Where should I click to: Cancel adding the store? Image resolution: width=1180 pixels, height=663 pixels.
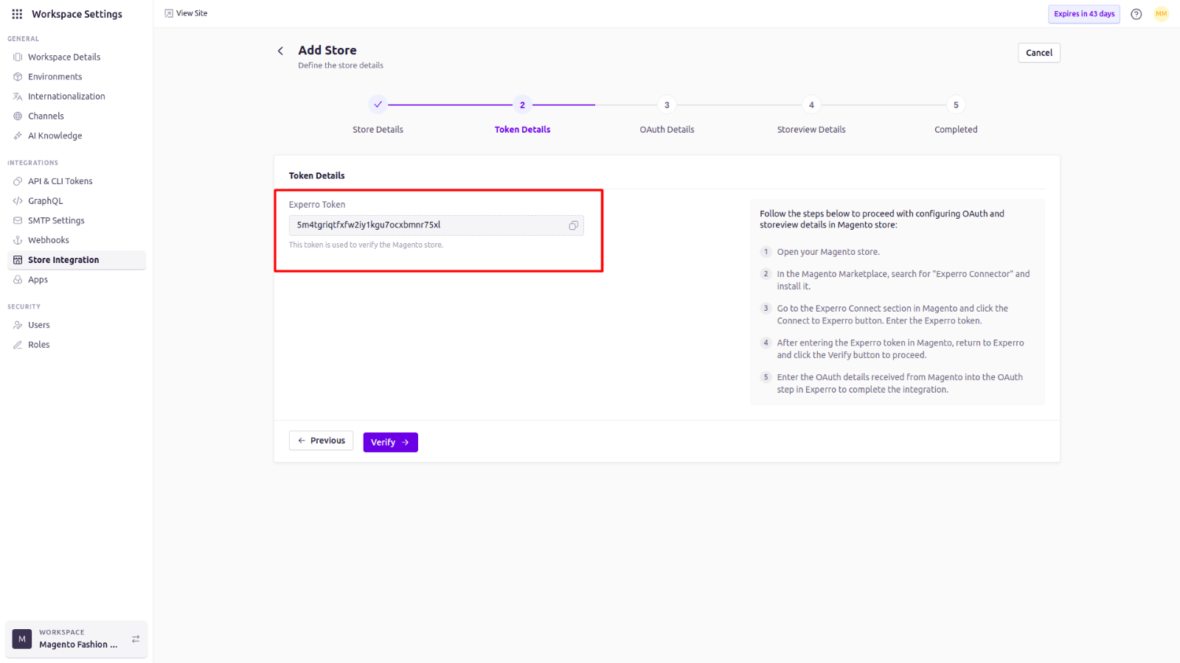pyautogui.click(x=1039, y=53)
